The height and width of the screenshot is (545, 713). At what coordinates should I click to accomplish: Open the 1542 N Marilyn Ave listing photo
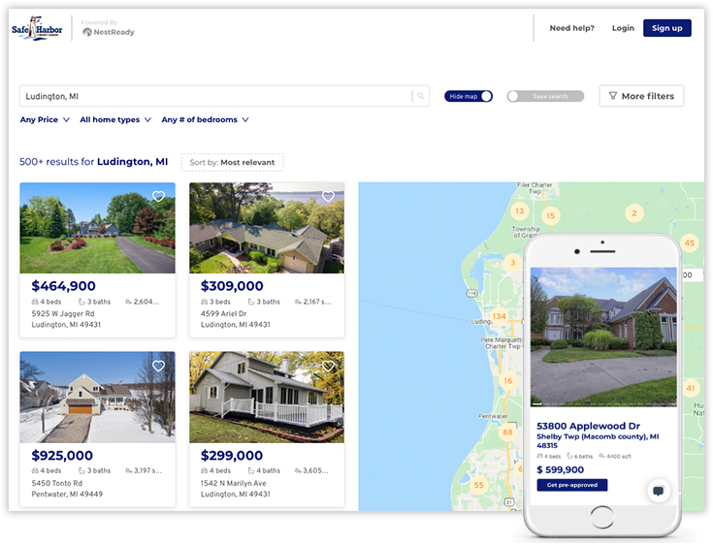(x=267, y=397)
